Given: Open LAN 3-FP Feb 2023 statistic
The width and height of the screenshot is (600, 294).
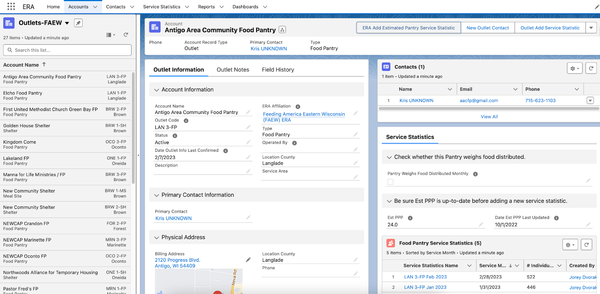Looking at the screenshot, I should click(x=425, y=277).
